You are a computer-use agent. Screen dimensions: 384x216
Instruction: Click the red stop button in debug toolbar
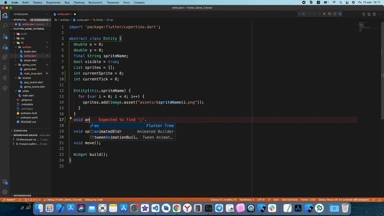click(335, 14)
